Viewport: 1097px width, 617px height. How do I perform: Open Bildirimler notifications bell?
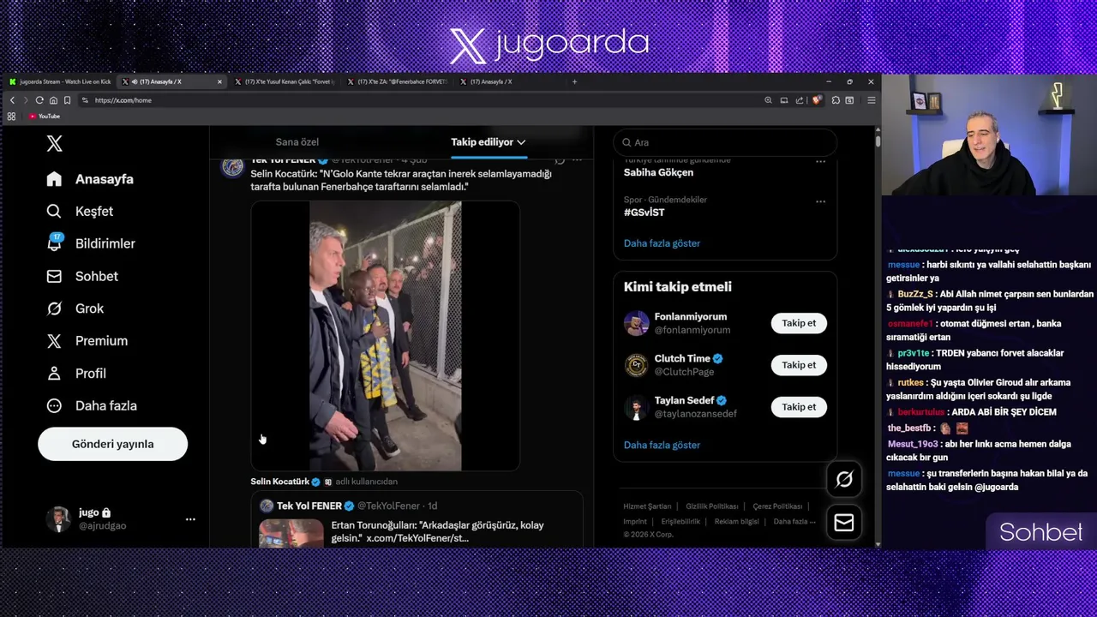point(91,243)
